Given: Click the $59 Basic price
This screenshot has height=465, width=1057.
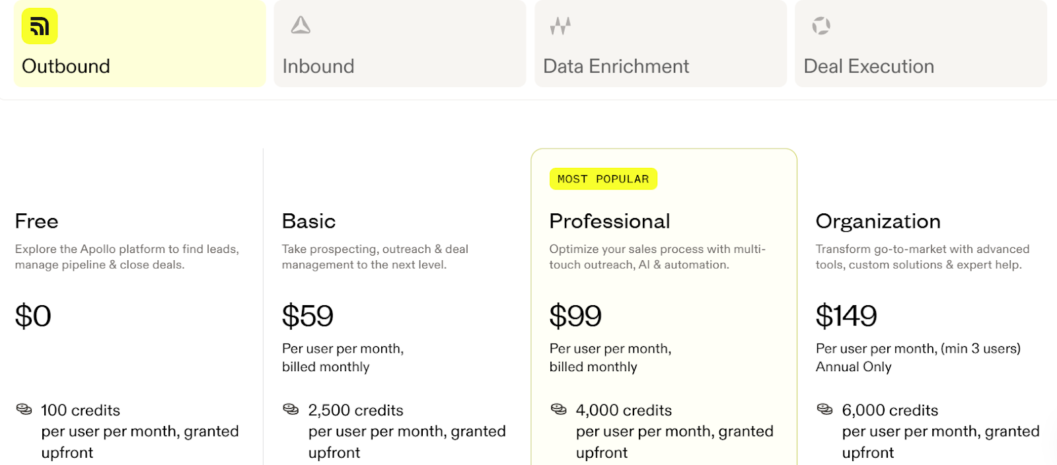Looking at the screenshot, I should point(307,316).
